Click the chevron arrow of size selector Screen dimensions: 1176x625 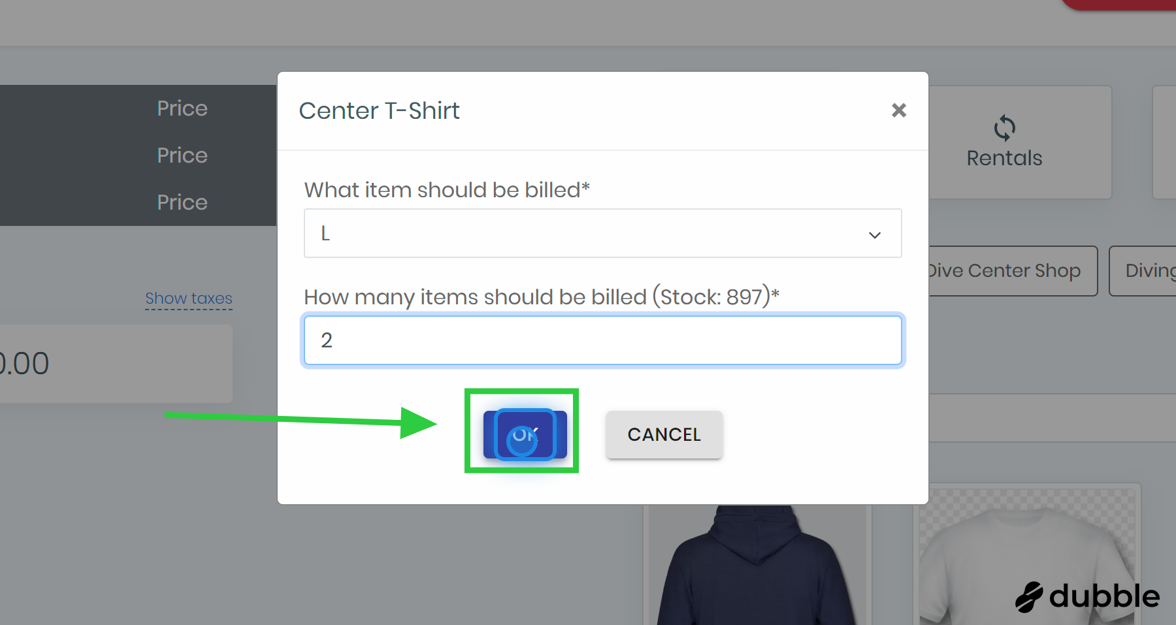pos(875,234)
